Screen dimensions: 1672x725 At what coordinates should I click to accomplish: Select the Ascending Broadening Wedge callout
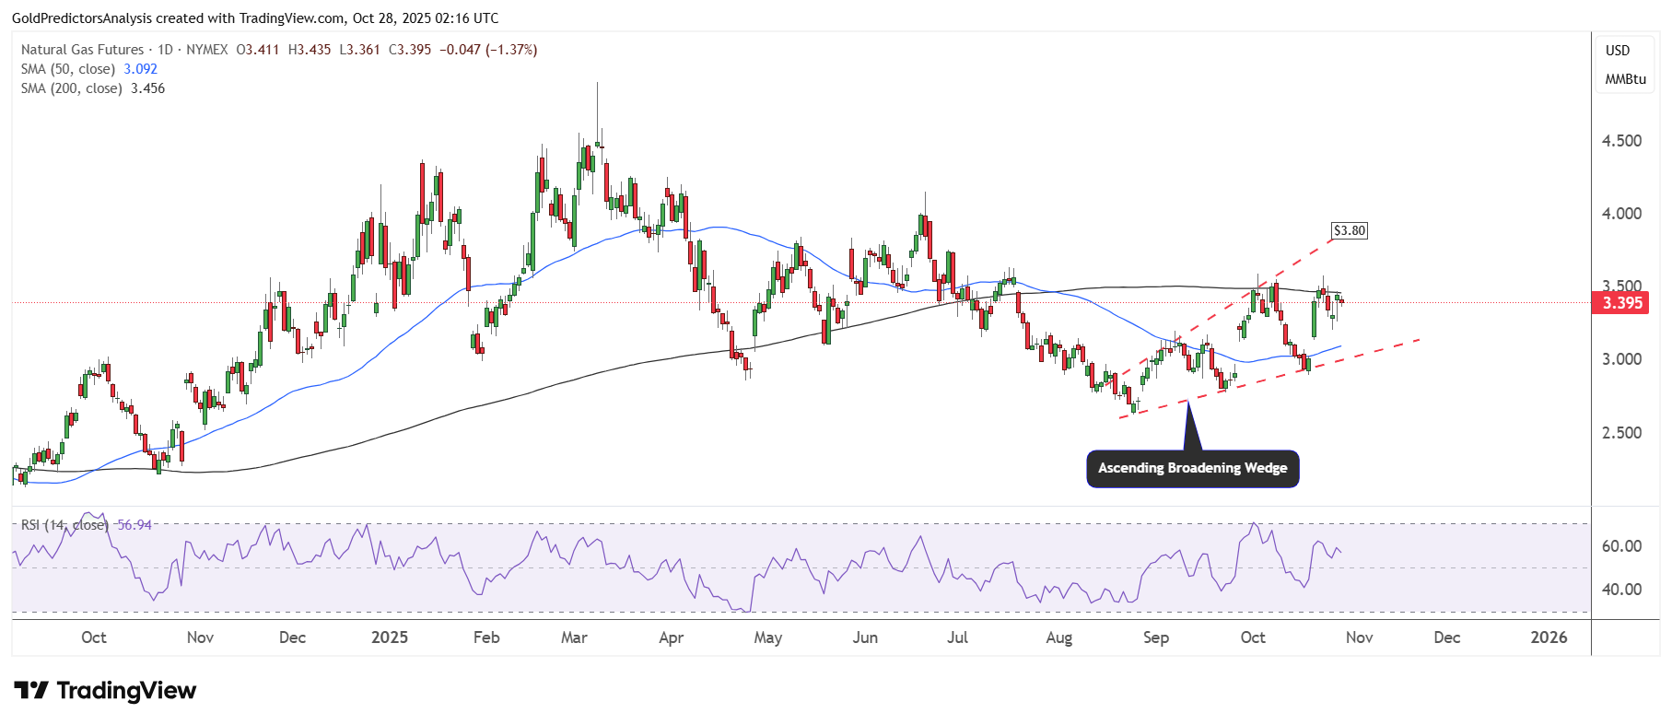(1192, 468)
